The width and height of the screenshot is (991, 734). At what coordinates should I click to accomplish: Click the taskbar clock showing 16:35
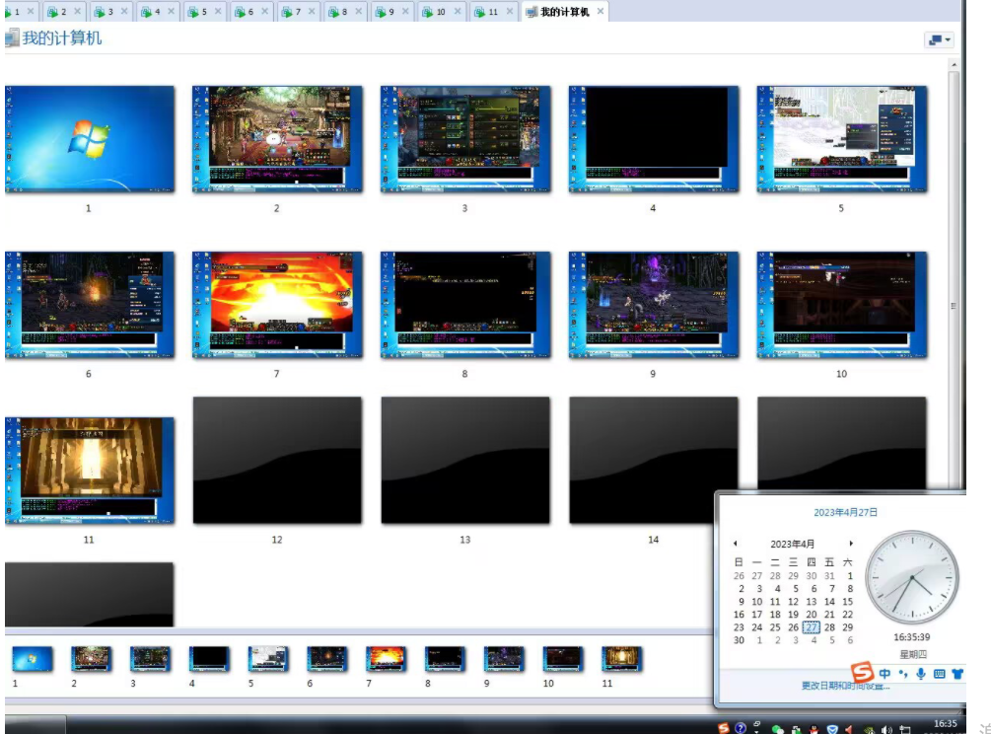[946, 725]
